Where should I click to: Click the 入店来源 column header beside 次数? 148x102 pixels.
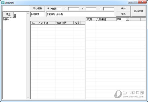click(106, 19)
